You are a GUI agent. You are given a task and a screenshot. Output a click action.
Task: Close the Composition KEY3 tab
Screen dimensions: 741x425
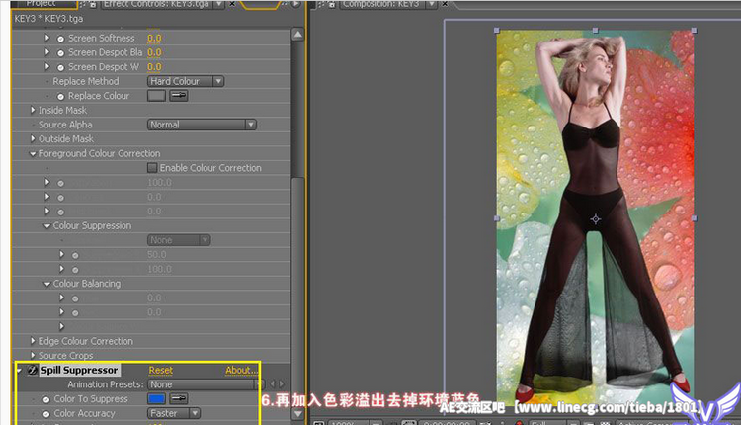[445, 4]
